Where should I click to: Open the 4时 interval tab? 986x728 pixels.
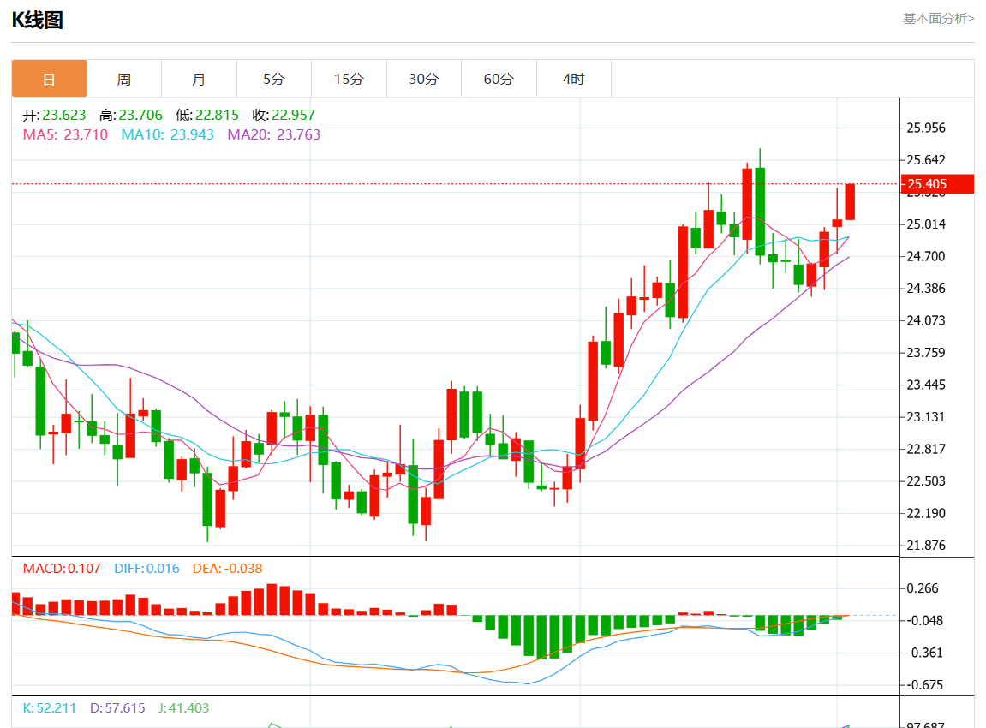point(573,79)
